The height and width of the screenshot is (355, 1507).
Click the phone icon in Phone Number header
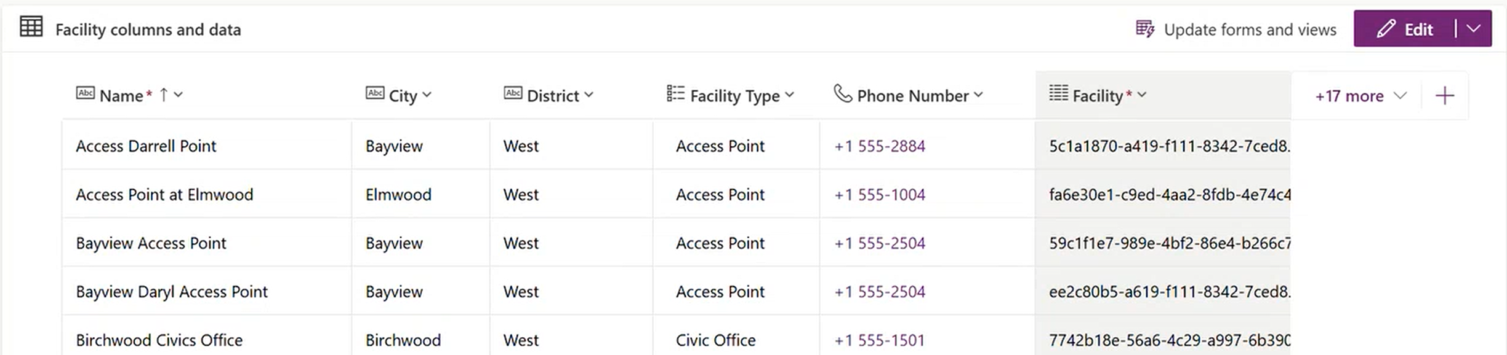point(842,93)
